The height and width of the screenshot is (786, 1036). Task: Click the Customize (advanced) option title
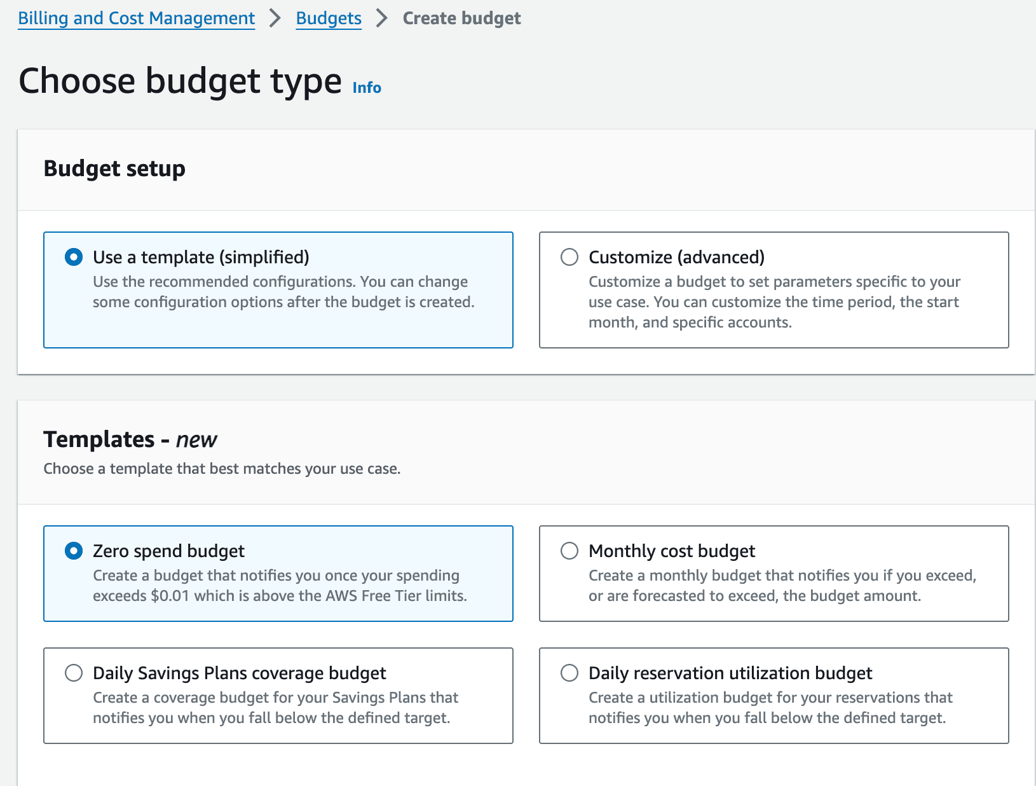(676, 257)
